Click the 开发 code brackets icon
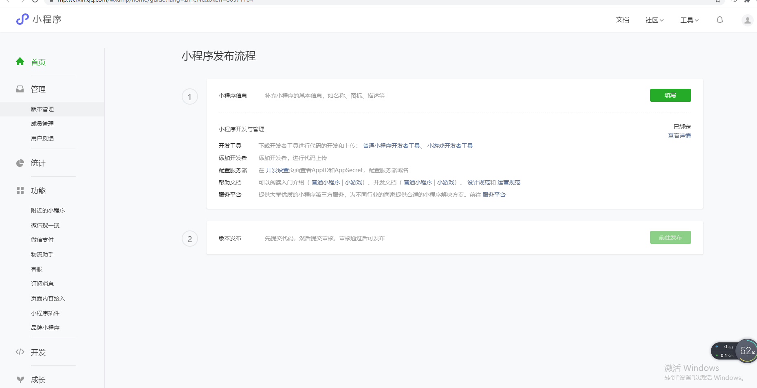Image resolution: width=757 pixels, height=388 pixels. point(20,352)
